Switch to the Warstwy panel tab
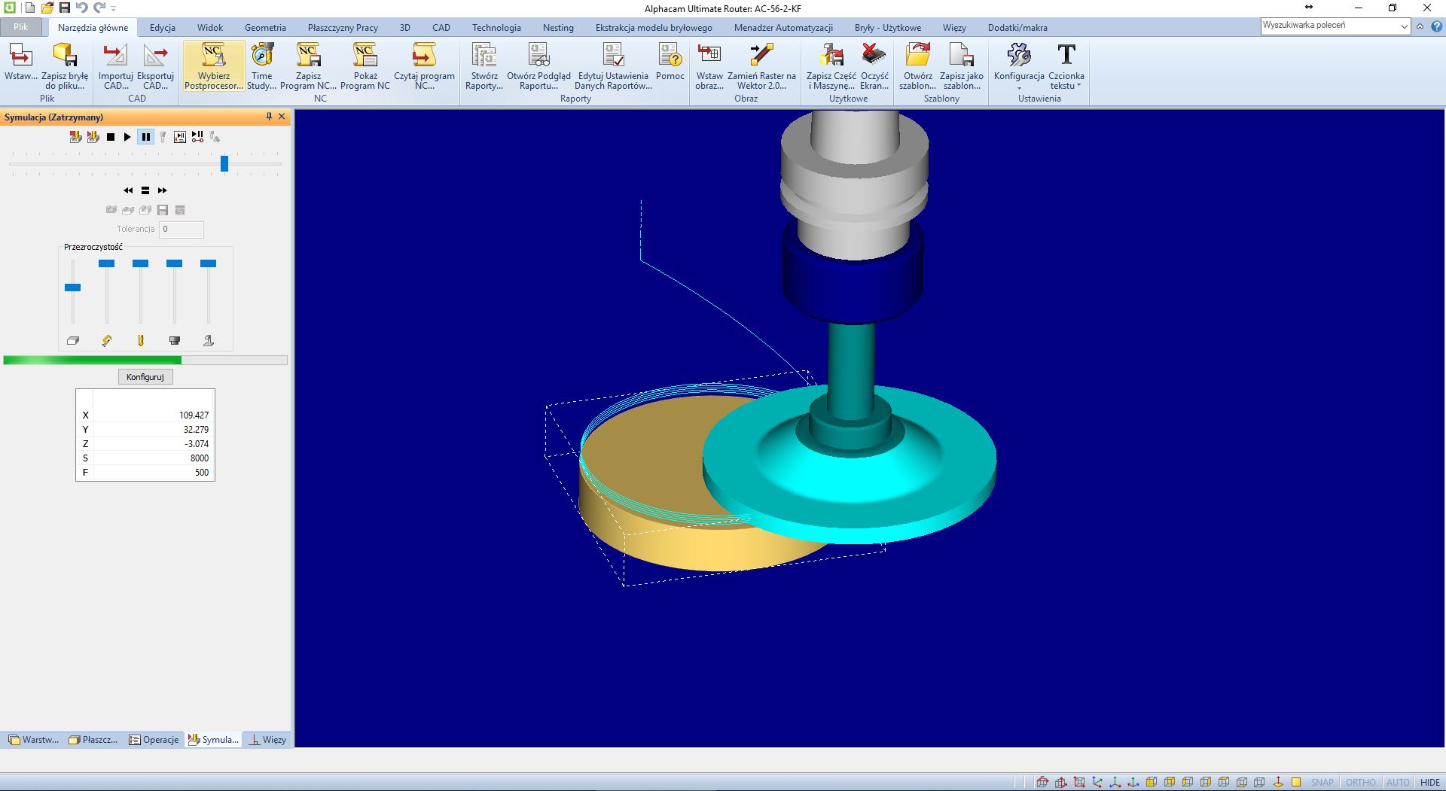This screenshot has width=1446, height=791. click(x=33, y=740)
